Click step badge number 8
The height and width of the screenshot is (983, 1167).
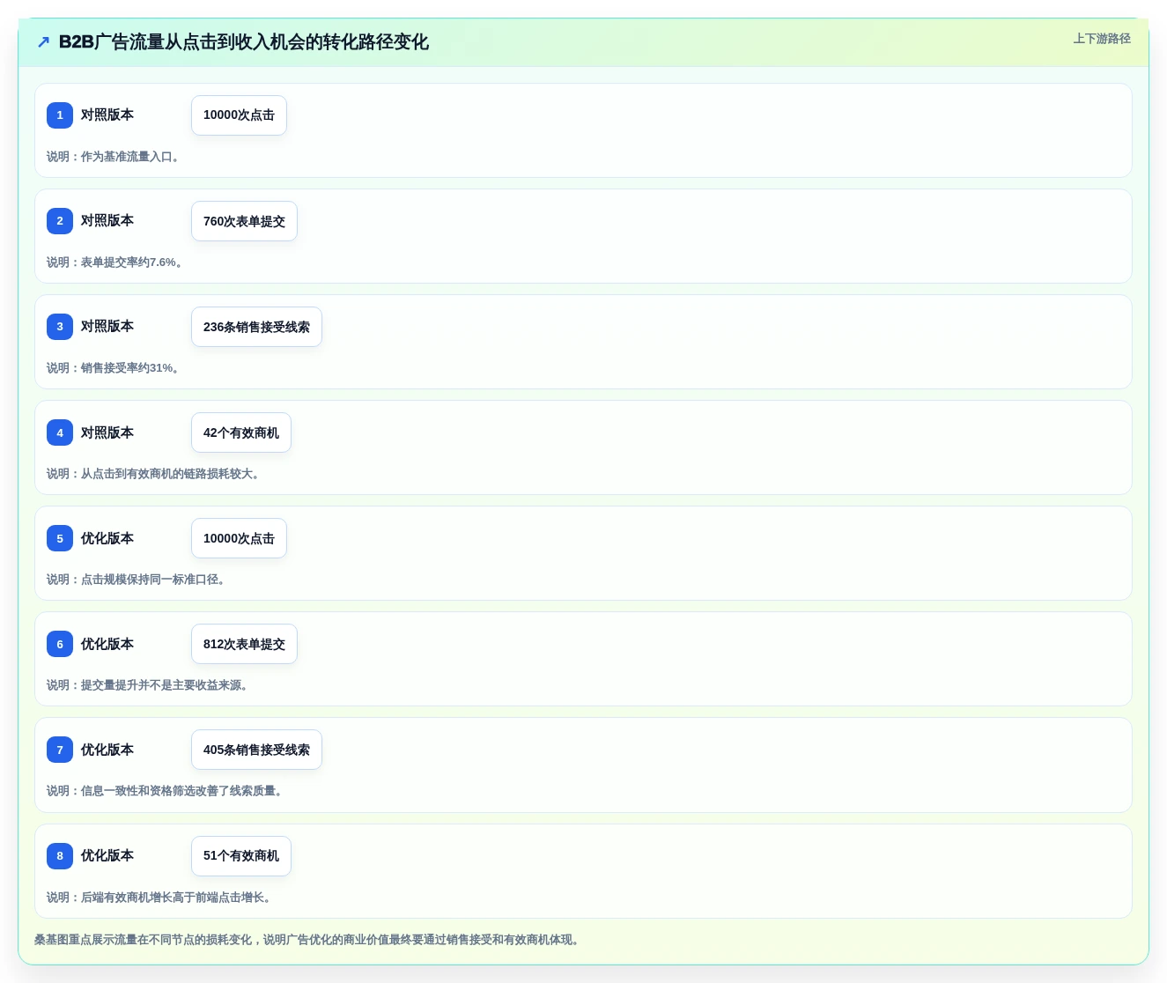pos(60,855)
